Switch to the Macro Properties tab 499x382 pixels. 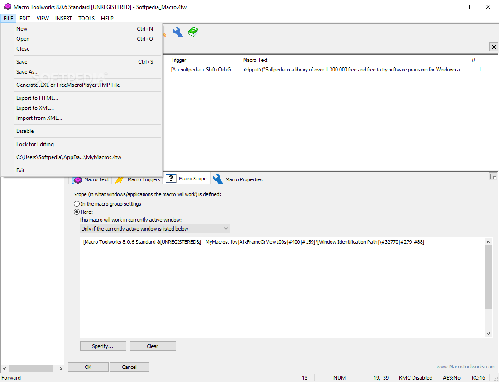pyautogui.click(x=238, y=179)
